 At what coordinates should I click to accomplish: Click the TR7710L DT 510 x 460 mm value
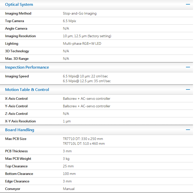(84, 143)
